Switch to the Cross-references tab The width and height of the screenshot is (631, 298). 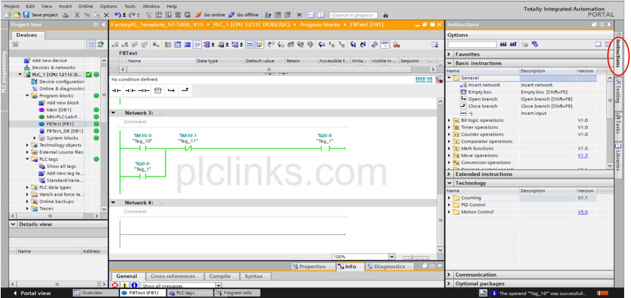(x=173, y=276)
